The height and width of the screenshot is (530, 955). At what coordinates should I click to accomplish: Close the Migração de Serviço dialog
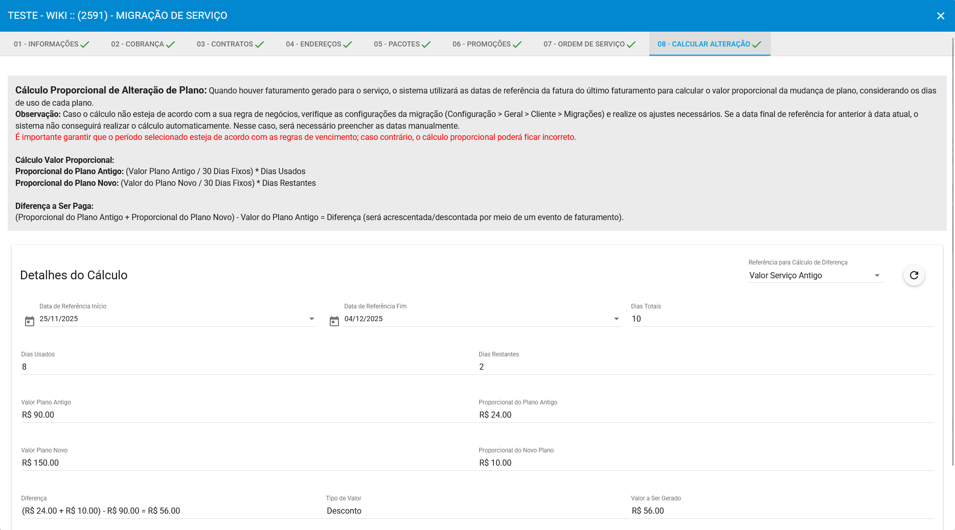[x=940, y=16]
